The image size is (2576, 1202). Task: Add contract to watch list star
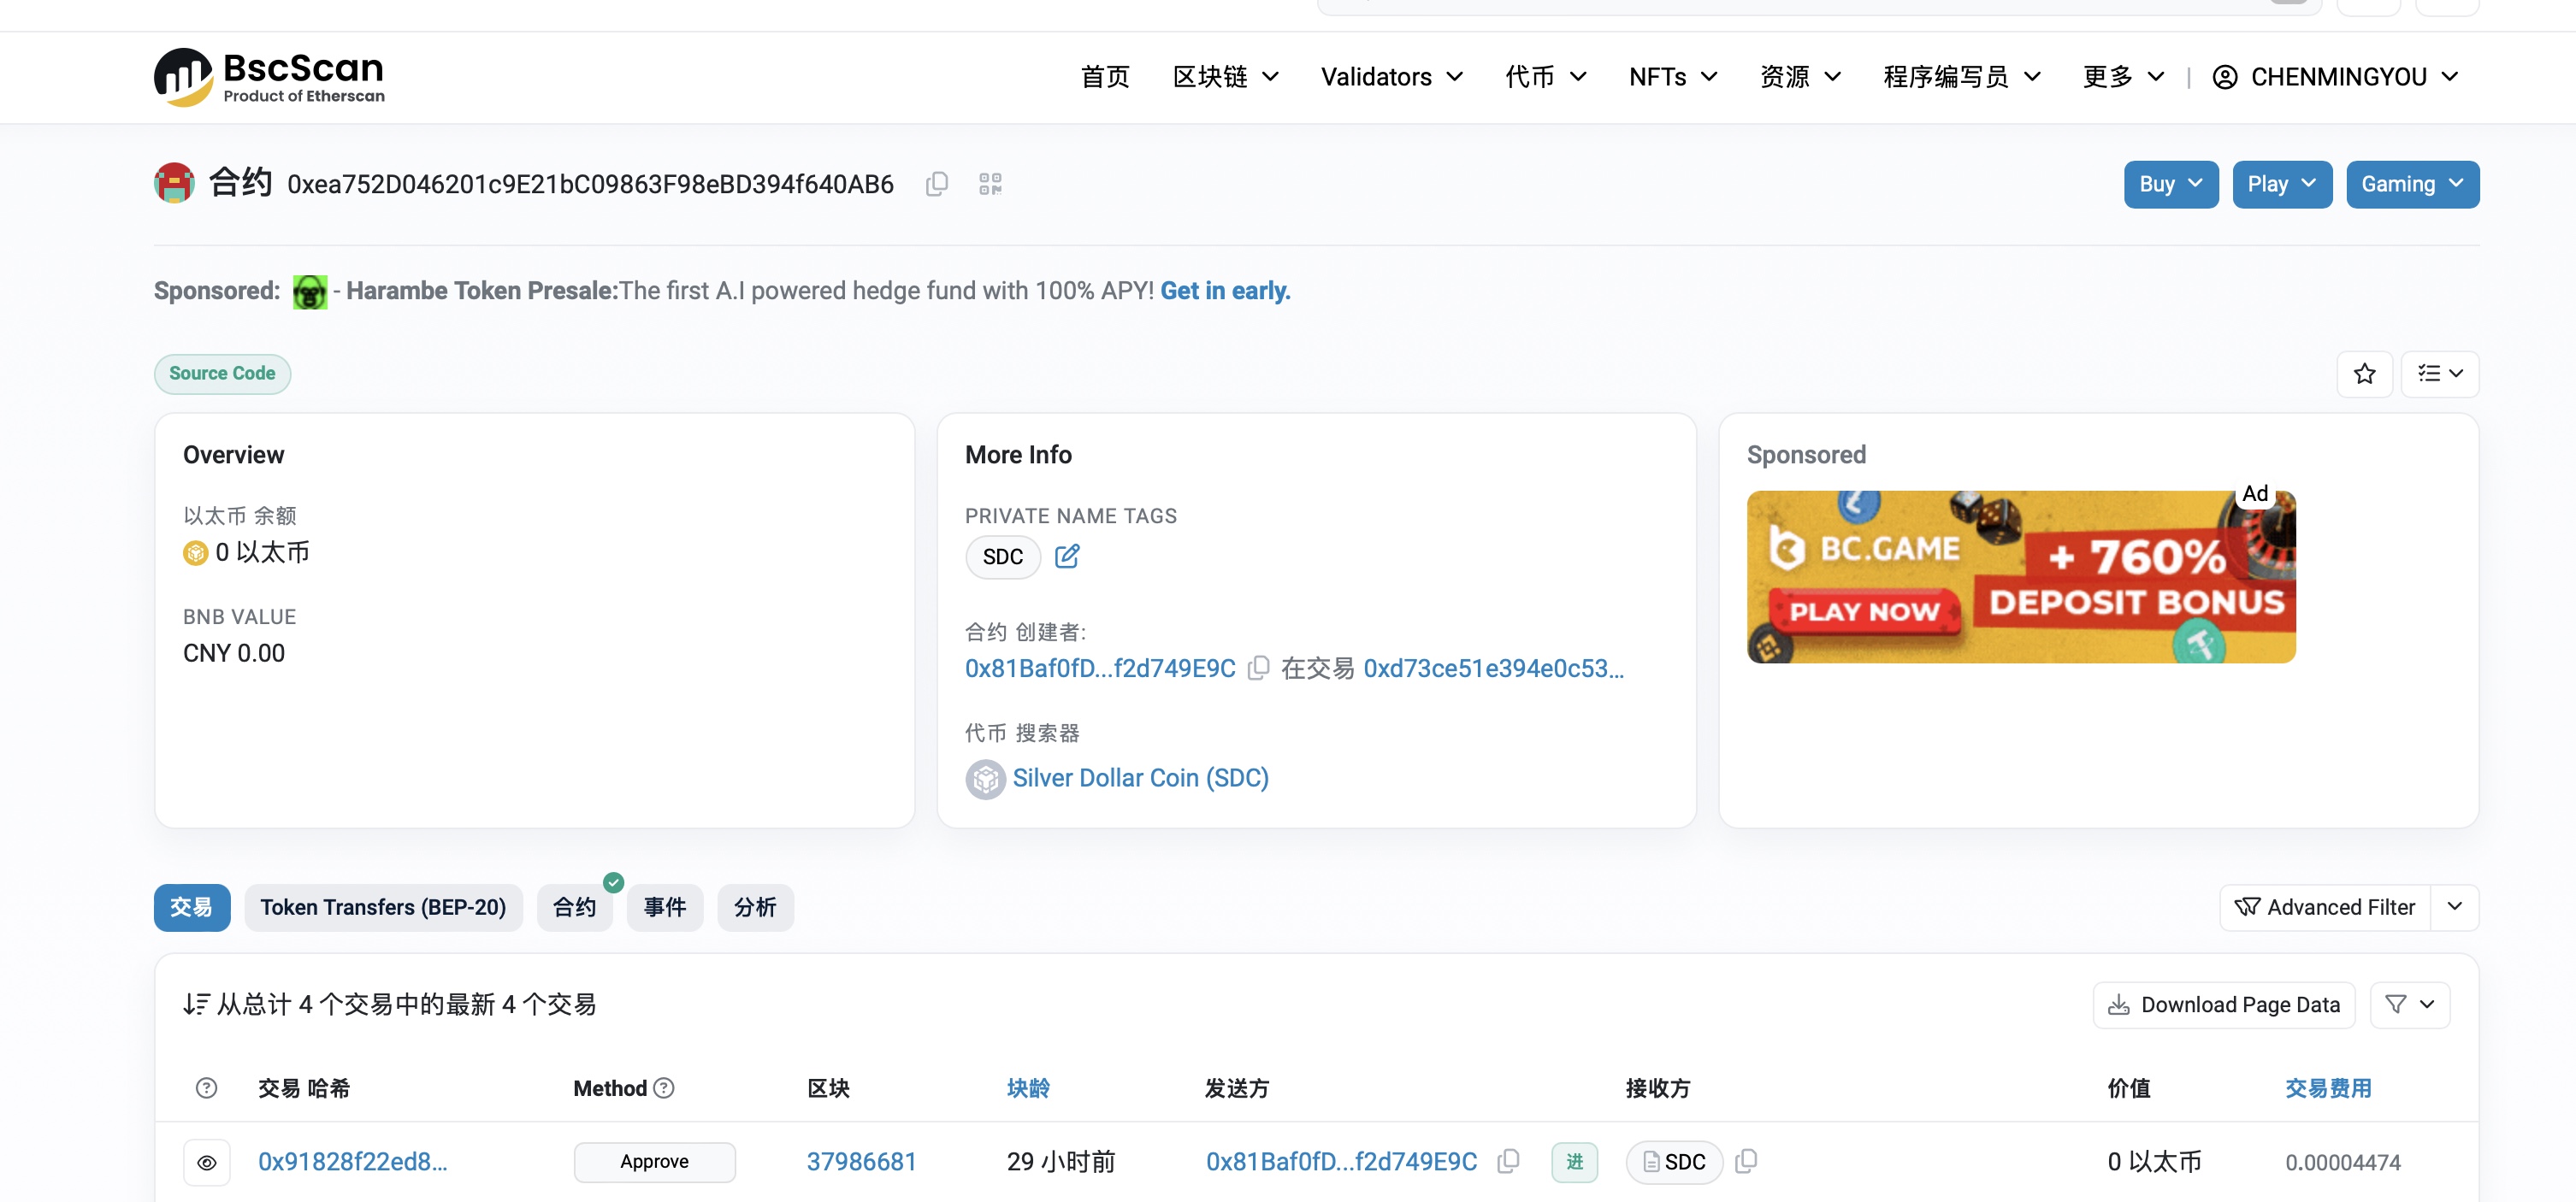[x=2364, y=374]
